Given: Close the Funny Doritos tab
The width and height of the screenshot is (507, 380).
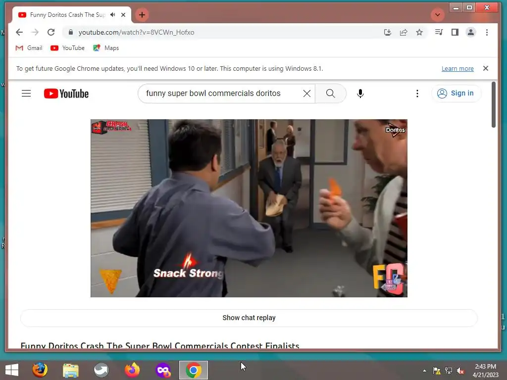Looking at the screenshot, I should tap(123, 15).
